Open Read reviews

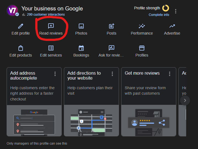51,26
